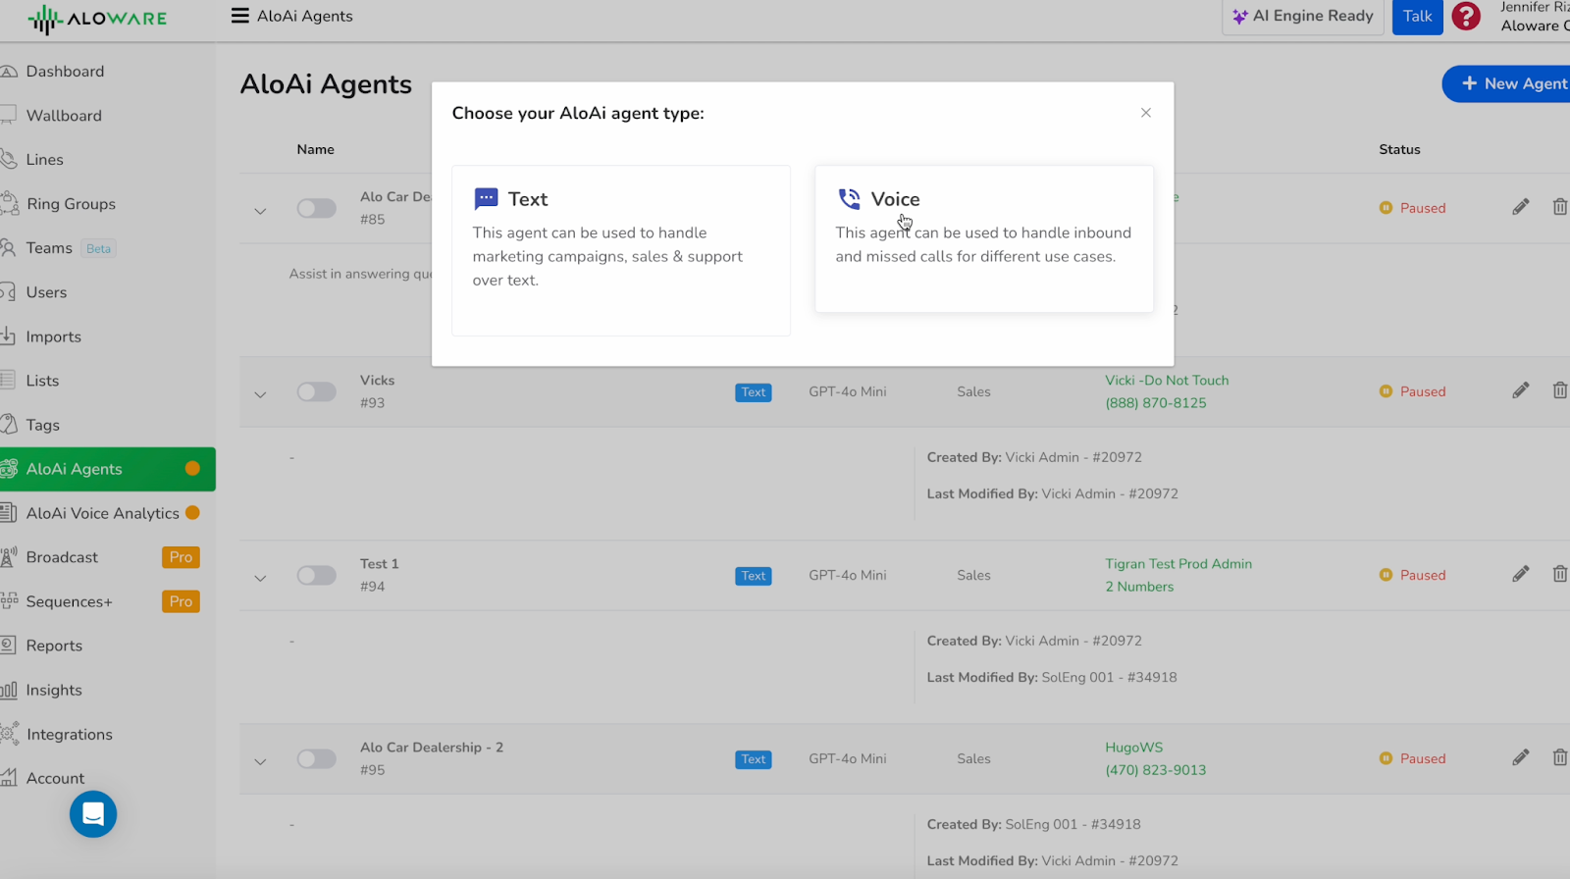Screen dimensions: 1570x879
Task: Edit the Vicks agent with pencil icon
Action: 1520,390
